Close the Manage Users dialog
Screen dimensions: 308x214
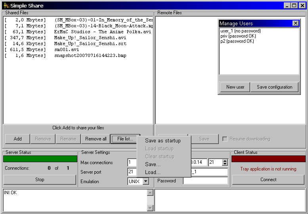click(295, 23)
